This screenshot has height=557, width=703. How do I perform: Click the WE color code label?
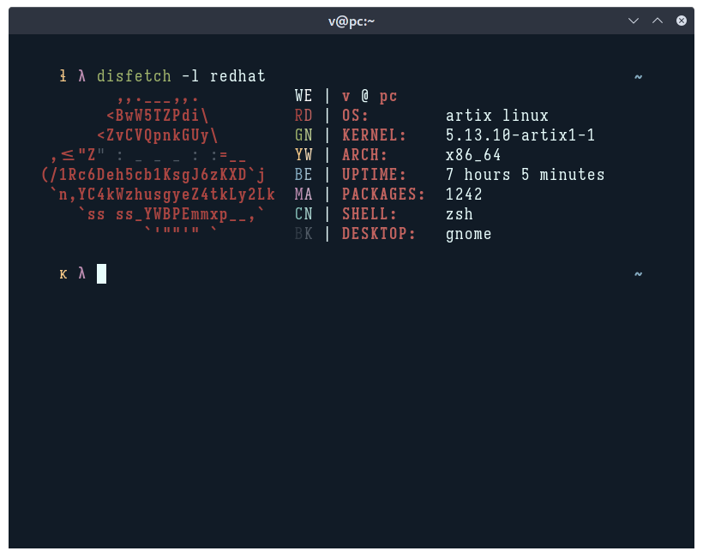click(x=303, y=96)
